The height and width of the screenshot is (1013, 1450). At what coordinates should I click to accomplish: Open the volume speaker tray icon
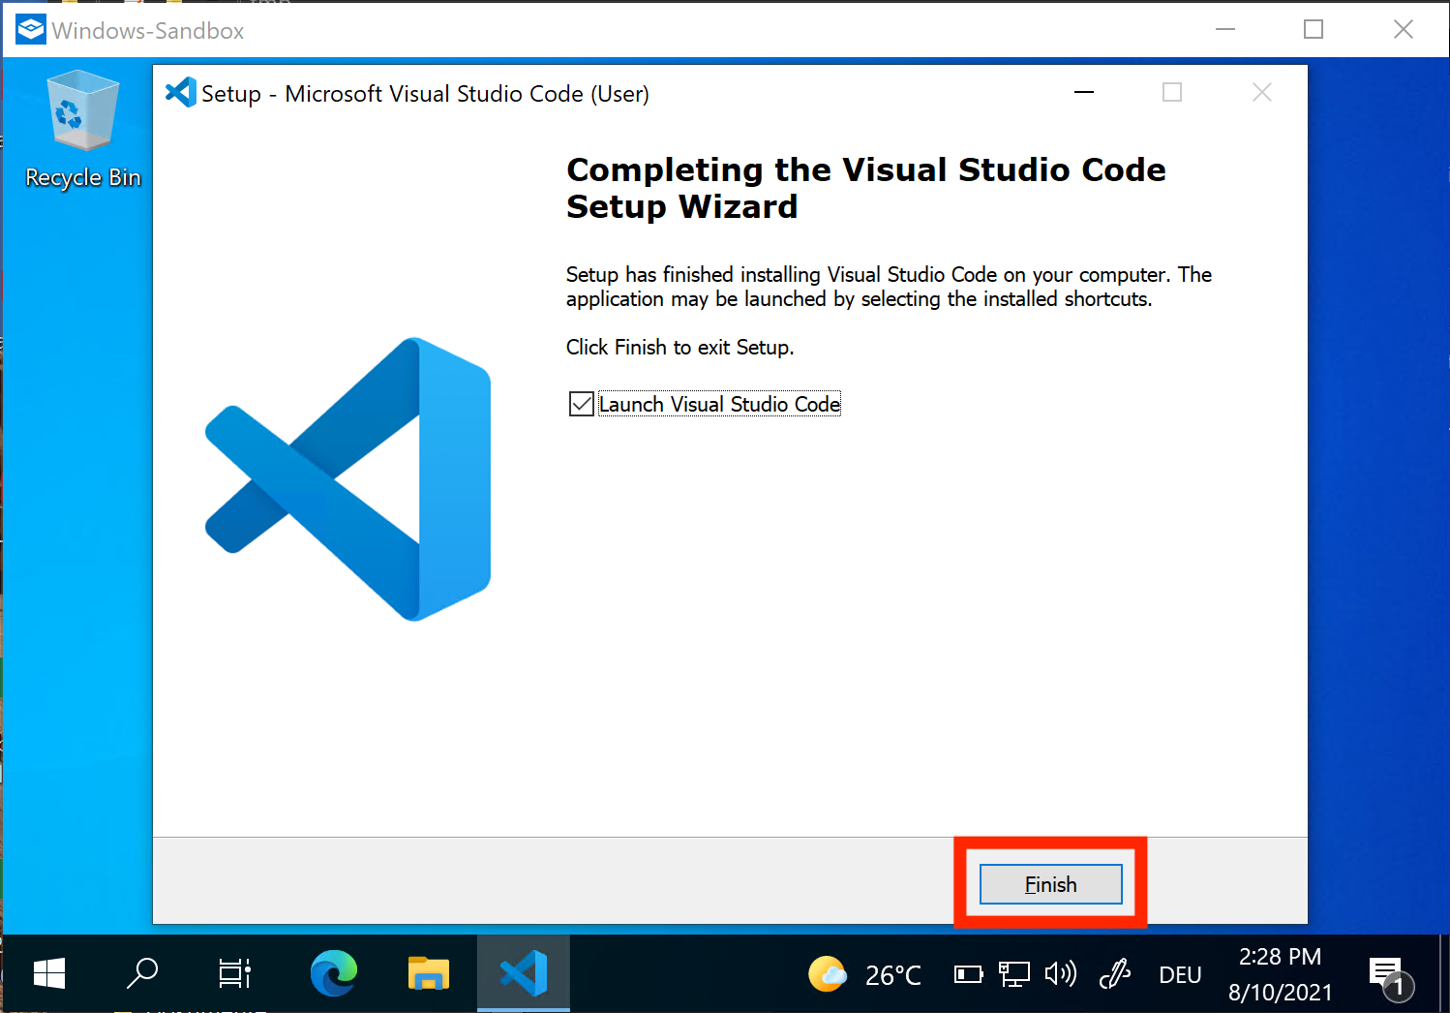[1061, 973]
